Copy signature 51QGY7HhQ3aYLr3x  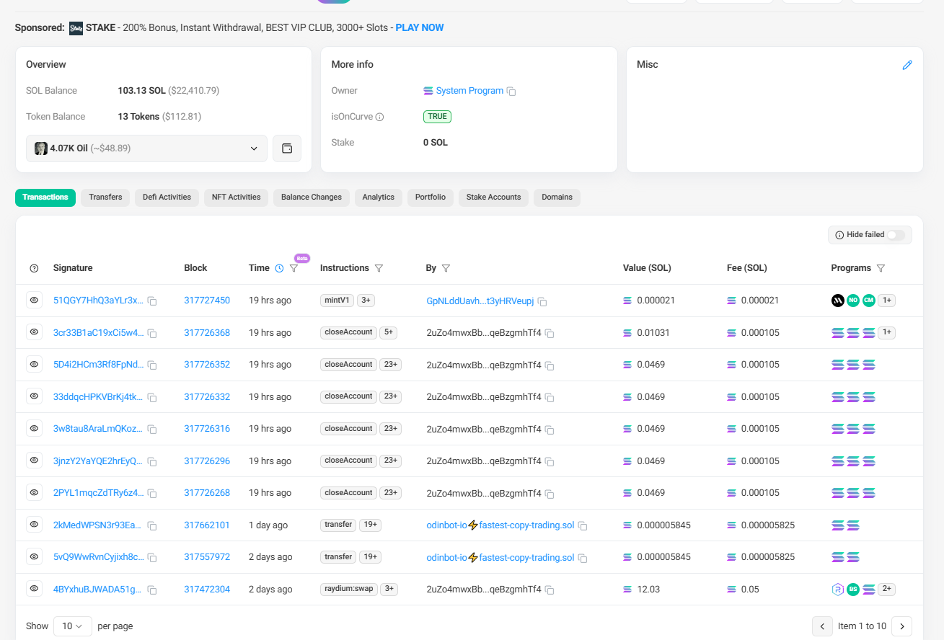click(152, 301)
